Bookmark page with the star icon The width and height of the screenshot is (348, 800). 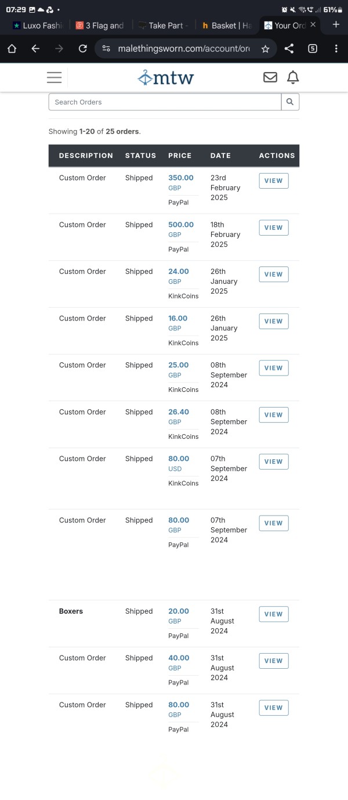click(x=265, y=49)
